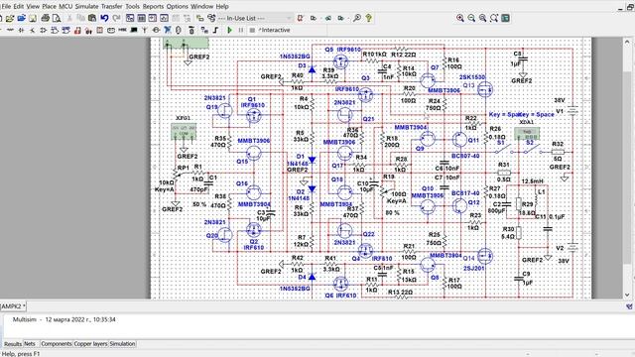This screenshot has height=357, width=635.
Task: Open the Transfer menu
Action: click(112, 7)
